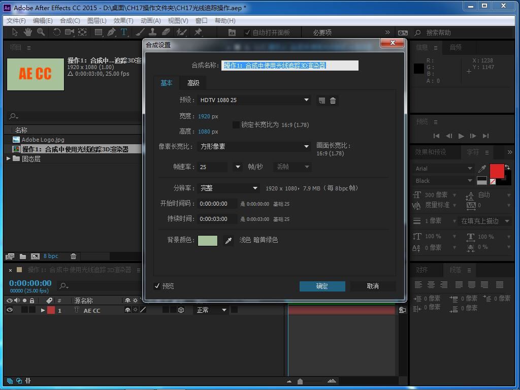Screen dimensions: 520x390
Task: Click the save preset icon
Action: (x=321, y=101)
